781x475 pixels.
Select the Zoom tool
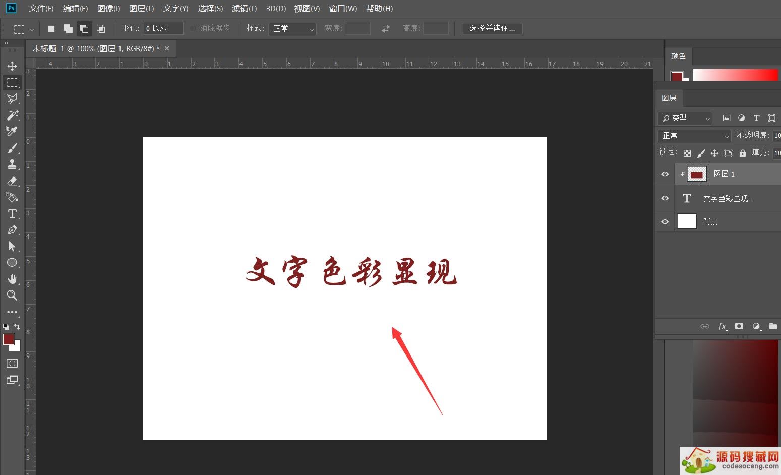click(x=12, y=295)
